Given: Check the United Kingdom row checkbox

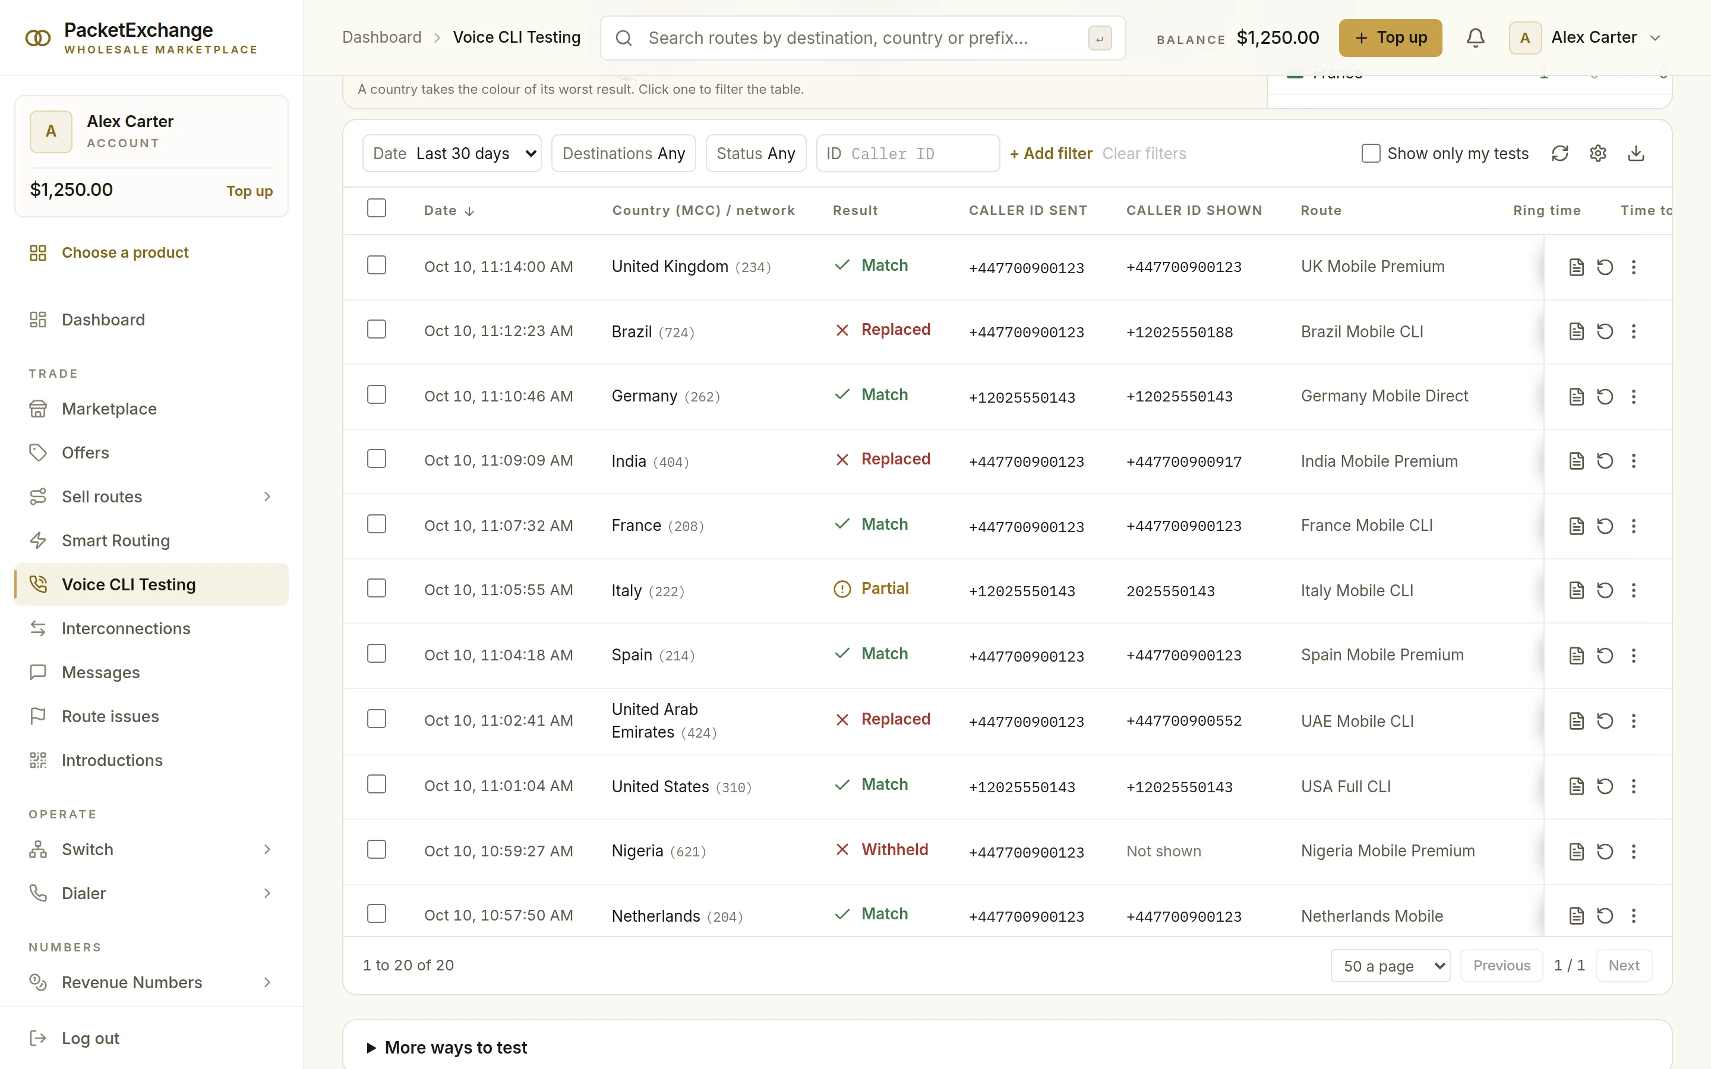Looking at the screenshot, I should [x=377, y=265].
